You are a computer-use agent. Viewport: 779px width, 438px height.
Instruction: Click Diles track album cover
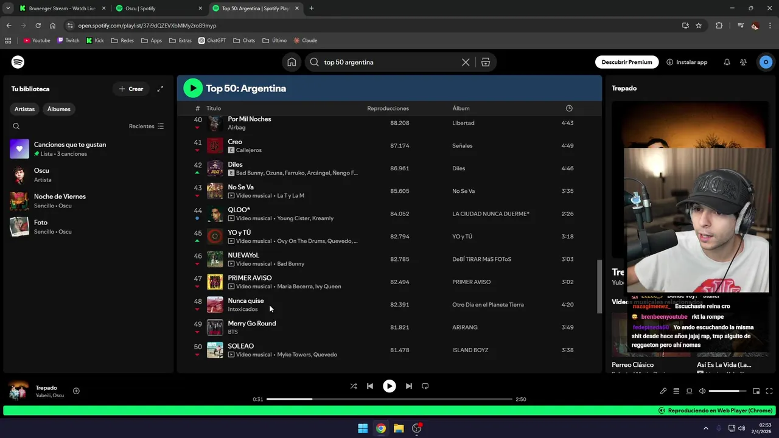(215, 169)
